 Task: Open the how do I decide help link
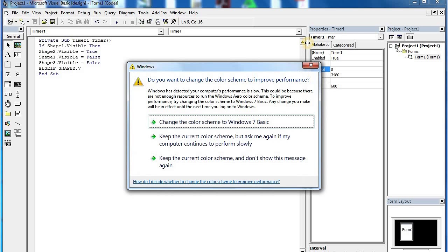pos(206,182)
